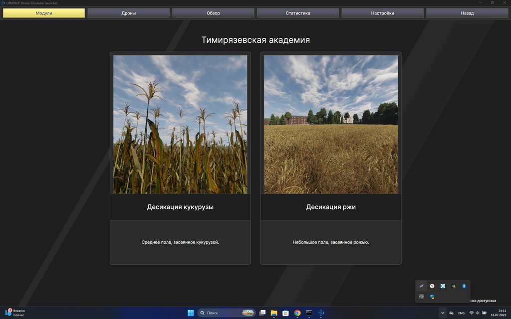This screenshot has width=511, height=319.
Task: Open the NVIDIA tray icon
Action: [x=453, y=286]
